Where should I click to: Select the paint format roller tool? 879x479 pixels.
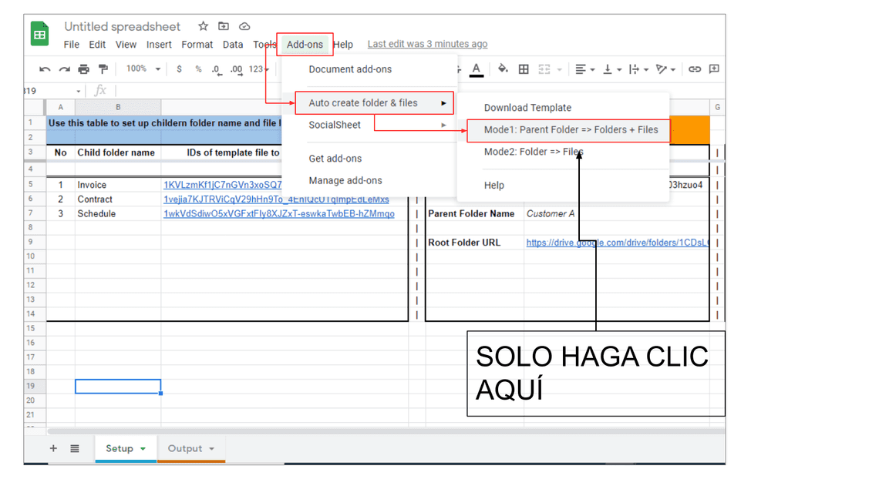click(103, 69)
